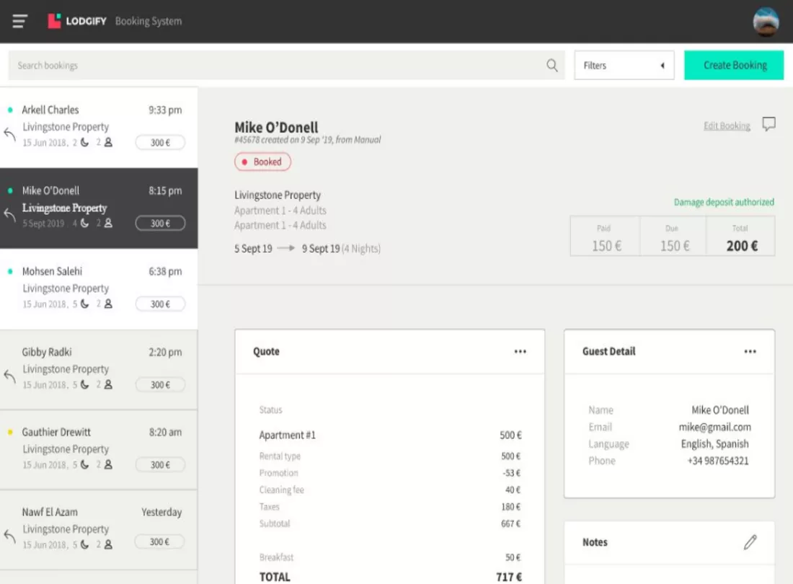Image resolution: width=793 pixels, height=584 pixels.
Task: Click 300 € price pill on Arkell Charles
Action: 160,143
